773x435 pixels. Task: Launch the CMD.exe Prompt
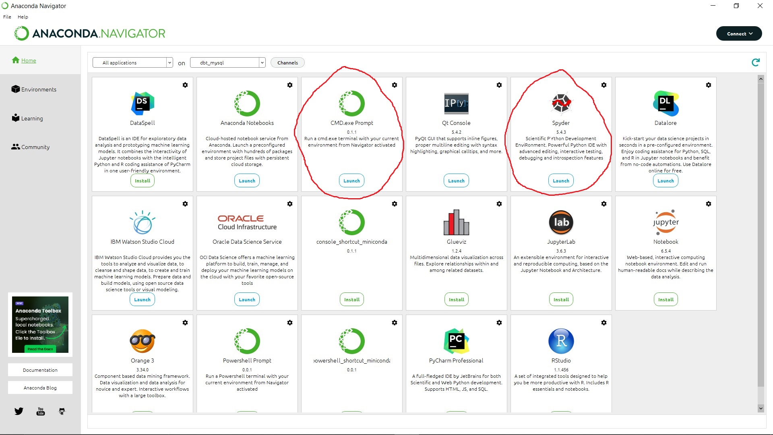click(351, 181)
